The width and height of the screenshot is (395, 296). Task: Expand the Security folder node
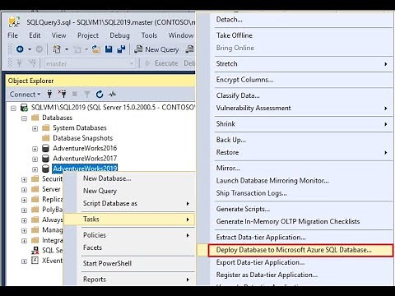[24, 179]
